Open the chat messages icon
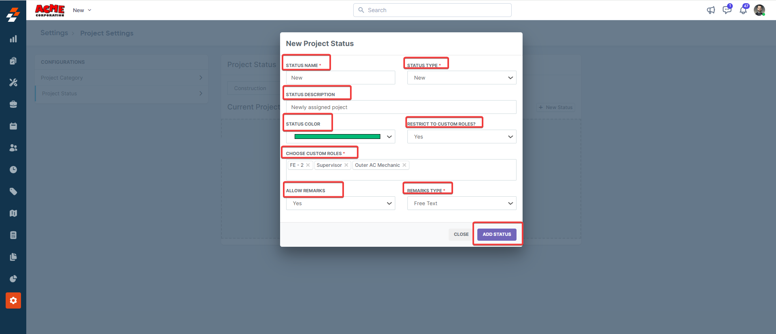This screenshot has height=334, width=776. point(727,10)
